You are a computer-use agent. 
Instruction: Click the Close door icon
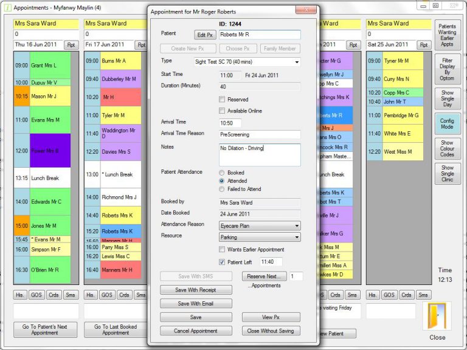pos(437,317)
